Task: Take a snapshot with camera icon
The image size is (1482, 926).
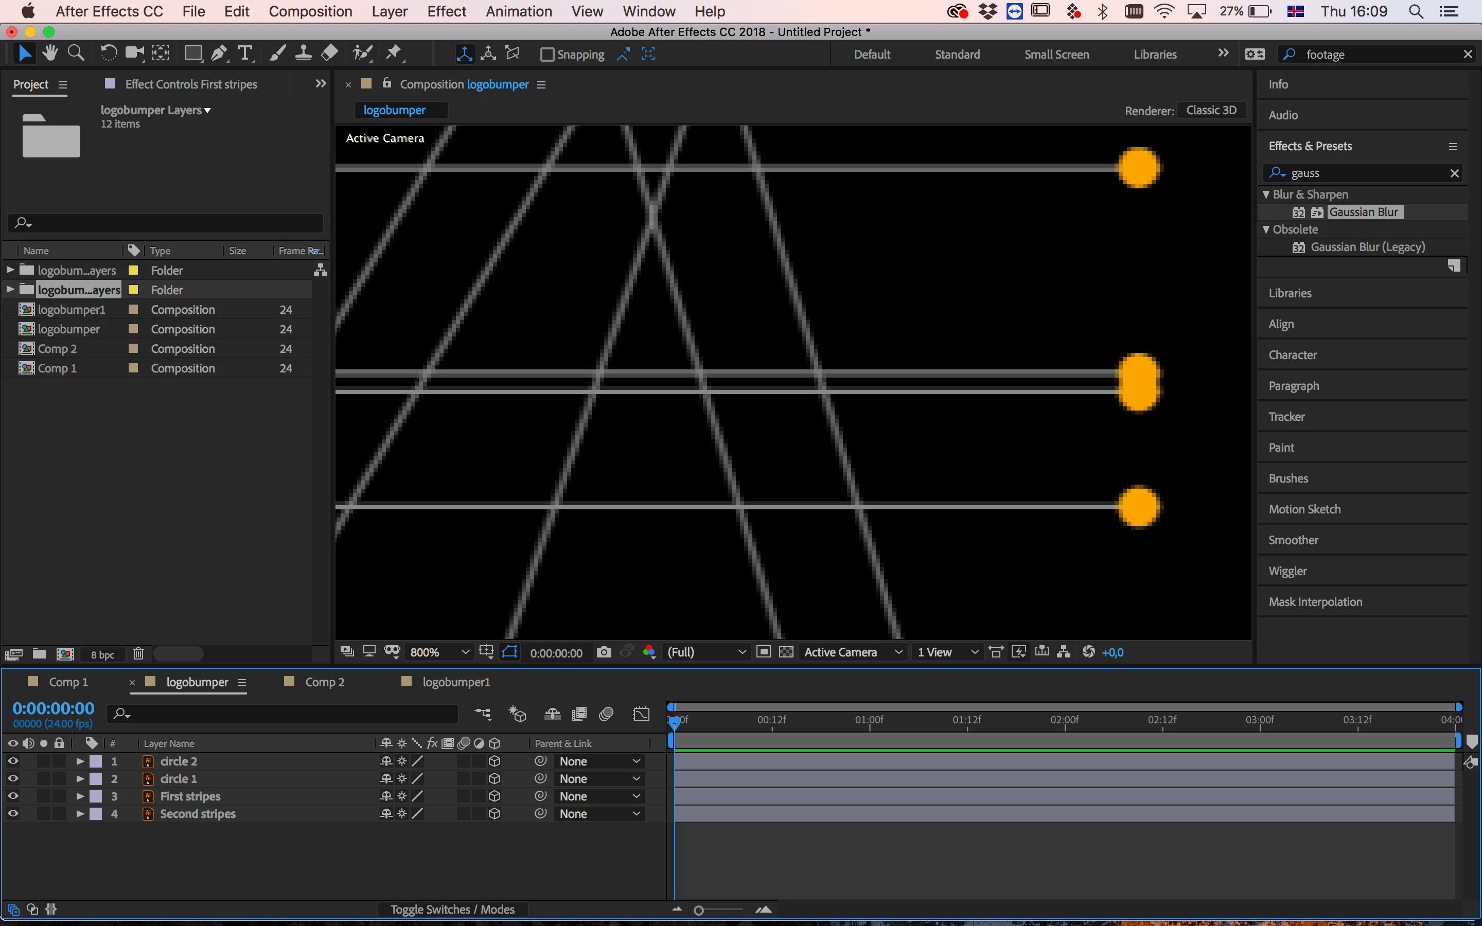Action: (604, 652)
